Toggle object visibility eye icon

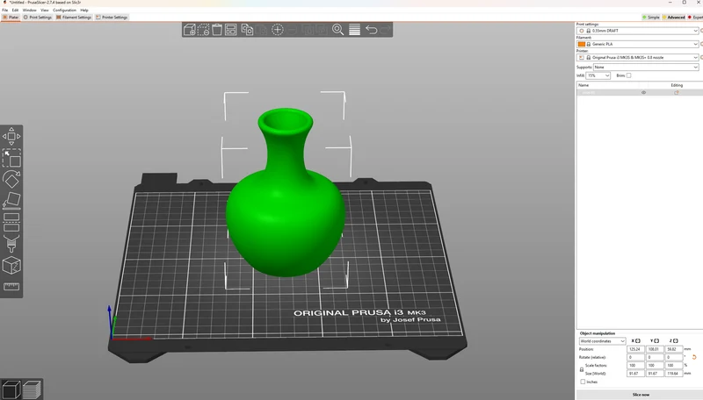[x=644, y=93]
